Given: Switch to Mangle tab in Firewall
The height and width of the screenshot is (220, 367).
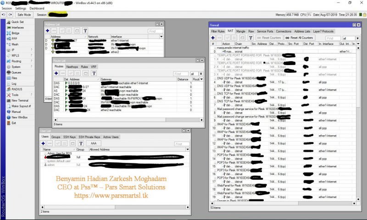Looking at the screenshot, I should (x=241, y=31).
